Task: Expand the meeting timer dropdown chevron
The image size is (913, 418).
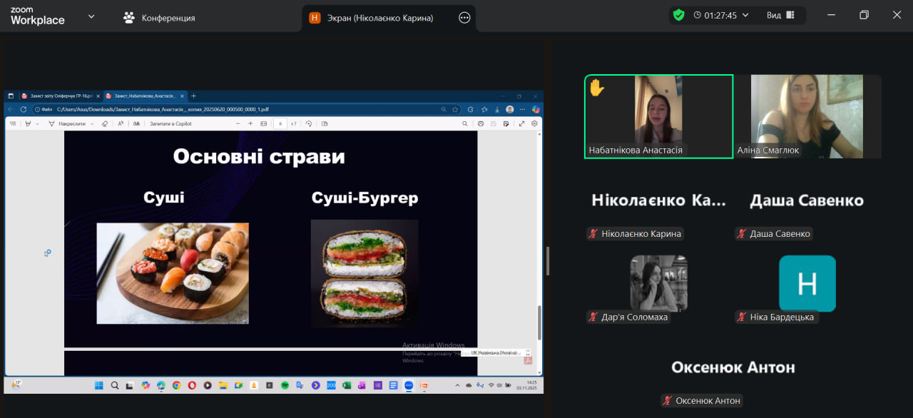Action: (x=746, y=15)
